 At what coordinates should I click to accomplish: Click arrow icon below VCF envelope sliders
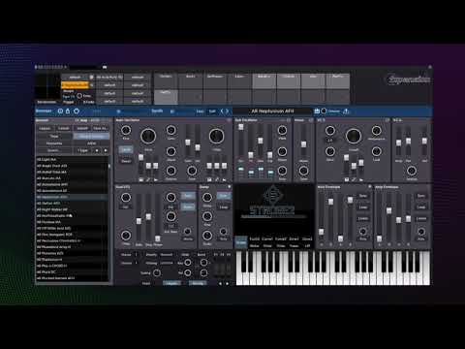point(361,179)
